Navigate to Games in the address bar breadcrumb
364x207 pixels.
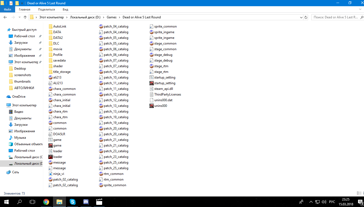pyautogui.click(x=112, y=17)
